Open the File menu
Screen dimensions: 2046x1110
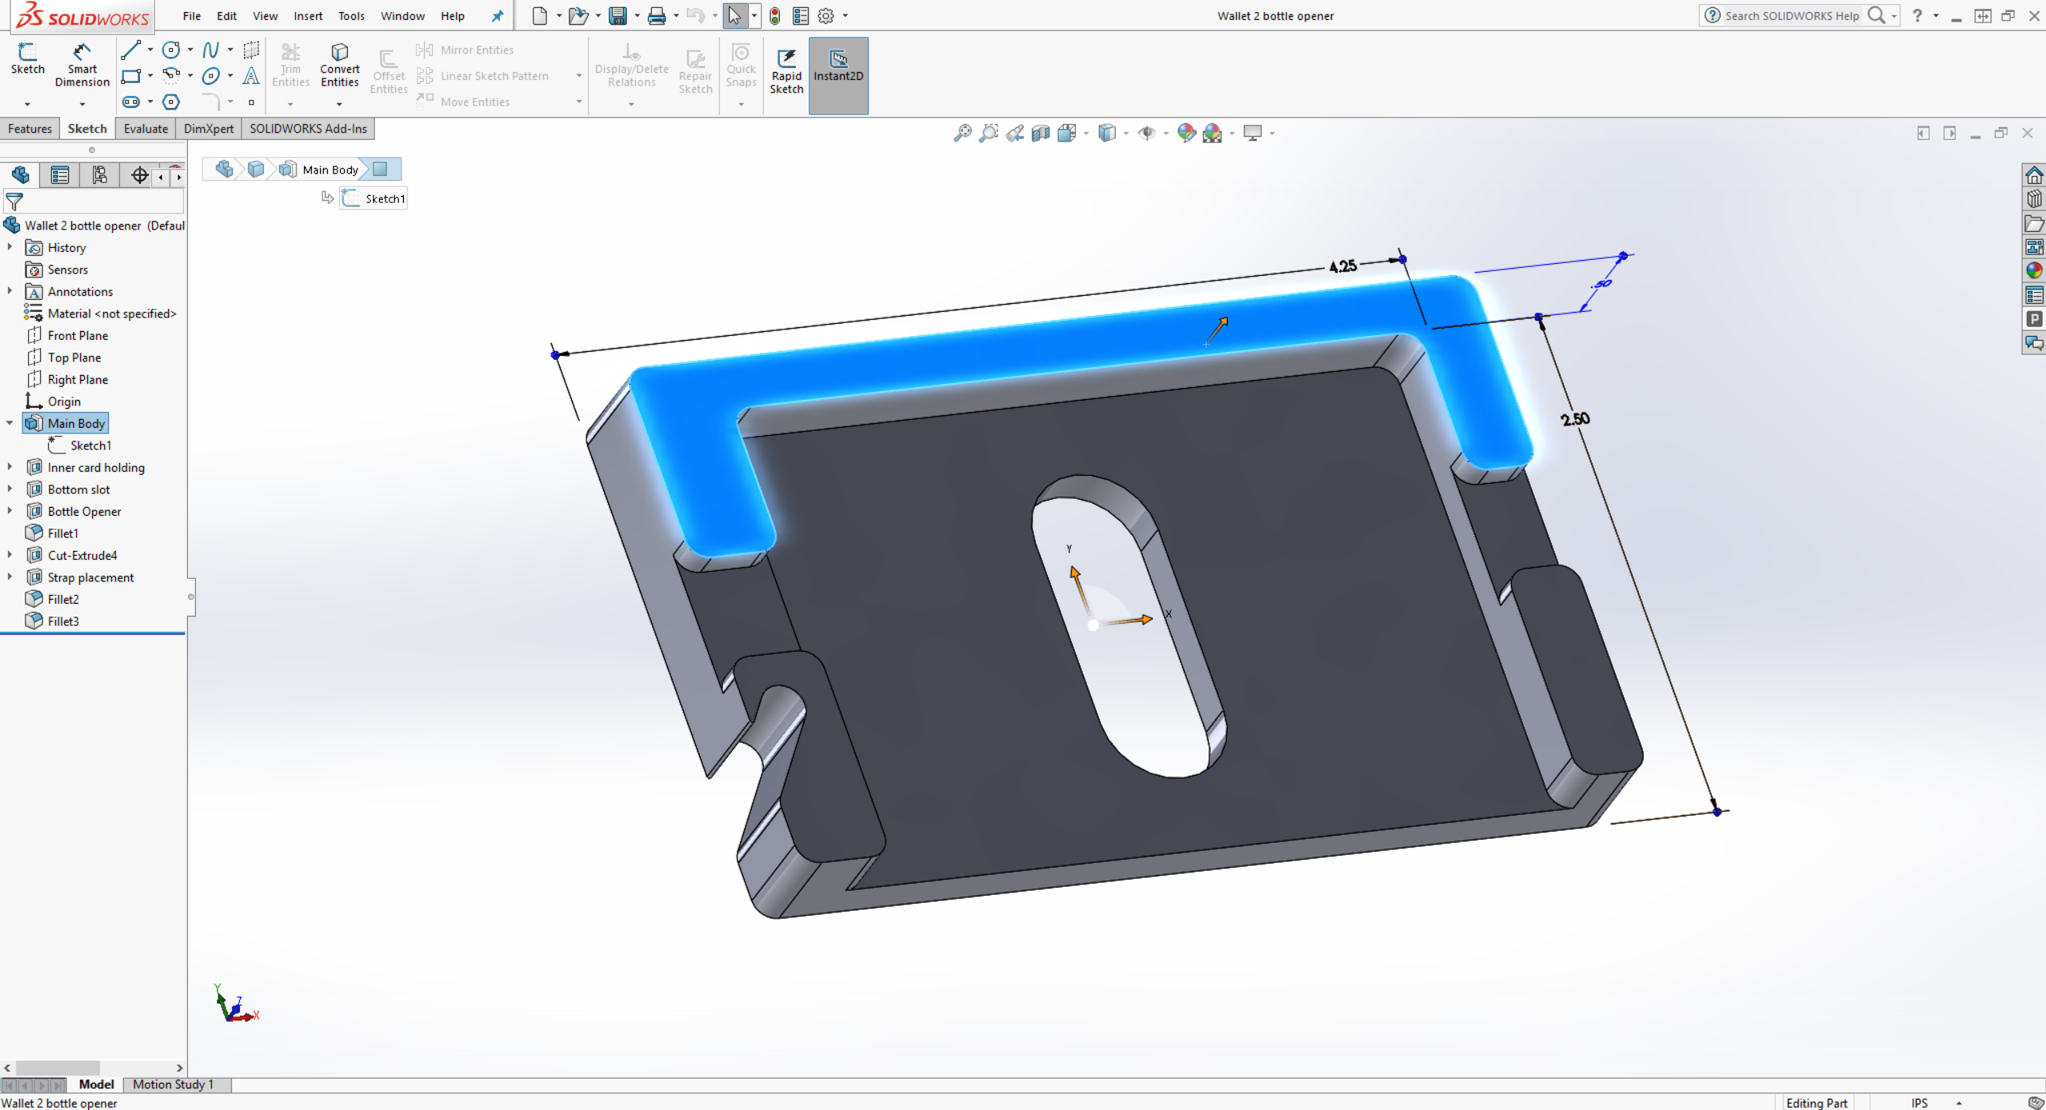pyautogui.click(x=191, y=16)
